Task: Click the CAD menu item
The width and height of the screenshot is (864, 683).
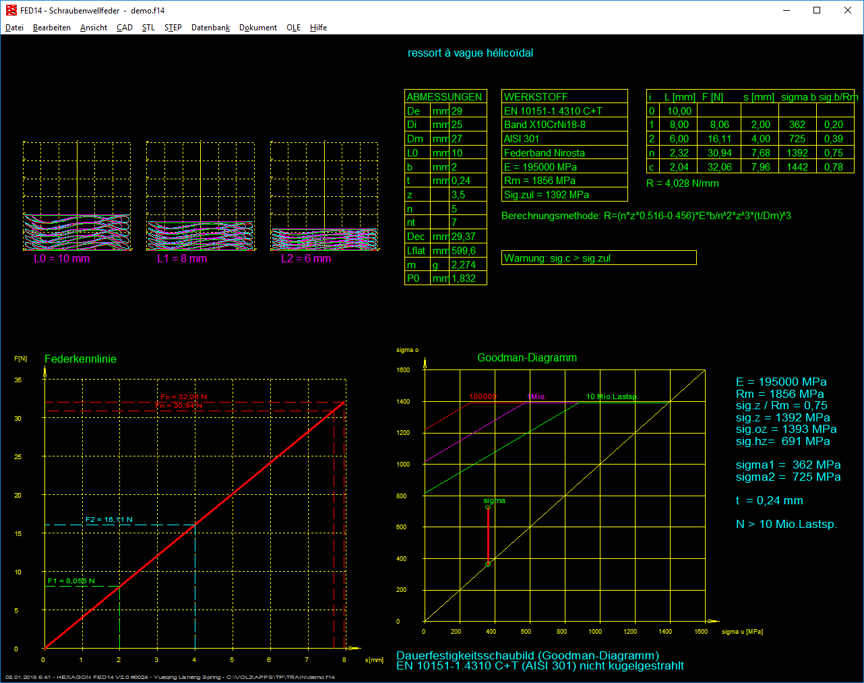Action: 125,28
